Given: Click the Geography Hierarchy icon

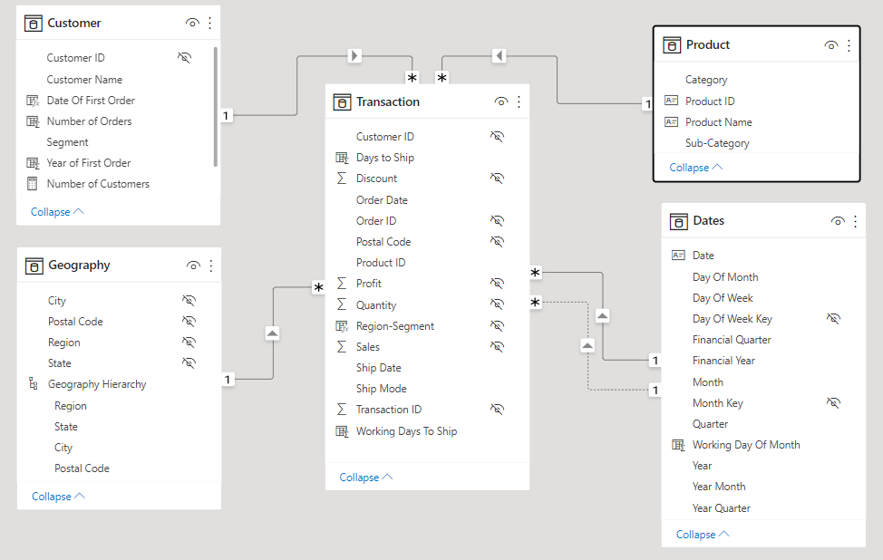Looking at the screenshot, I should pos(34,384).
